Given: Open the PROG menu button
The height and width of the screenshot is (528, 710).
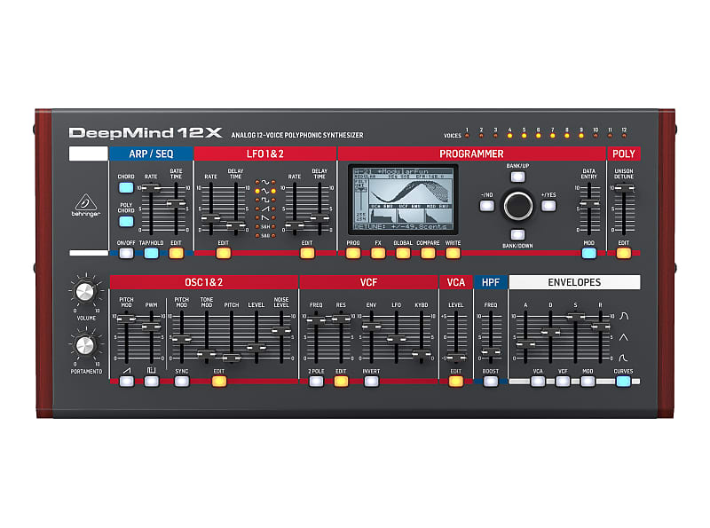Looking at the screenshot, I should pos(353,253).
